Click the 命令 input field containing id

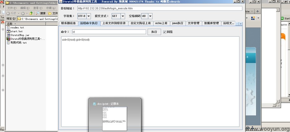(x=109, y=32)
